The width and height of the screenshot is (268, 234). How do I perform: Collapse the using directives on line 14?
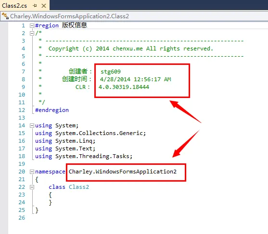pyautogui.click(x=32, y=126)
